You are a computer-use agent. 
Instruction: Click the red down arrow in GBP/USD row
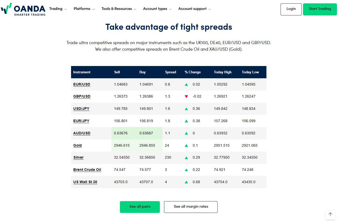186,97
